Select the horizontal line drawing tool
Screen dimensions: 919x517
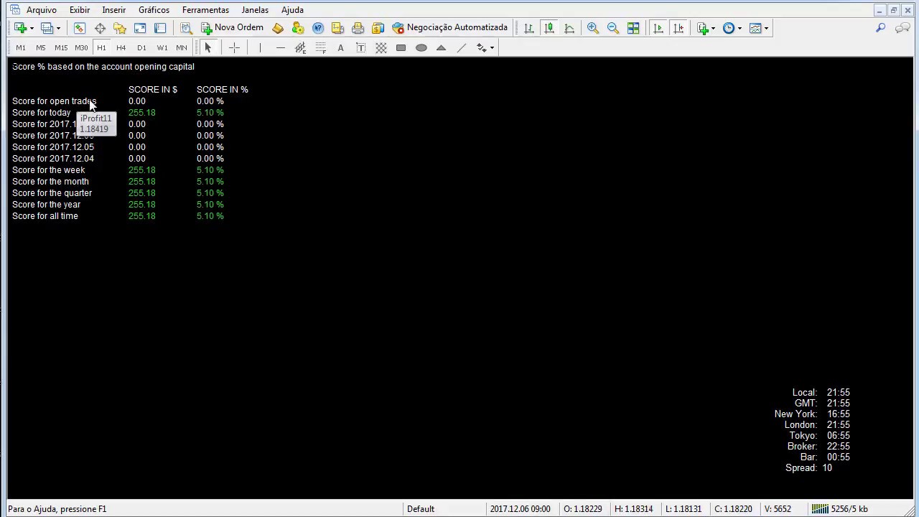(281, 48)
